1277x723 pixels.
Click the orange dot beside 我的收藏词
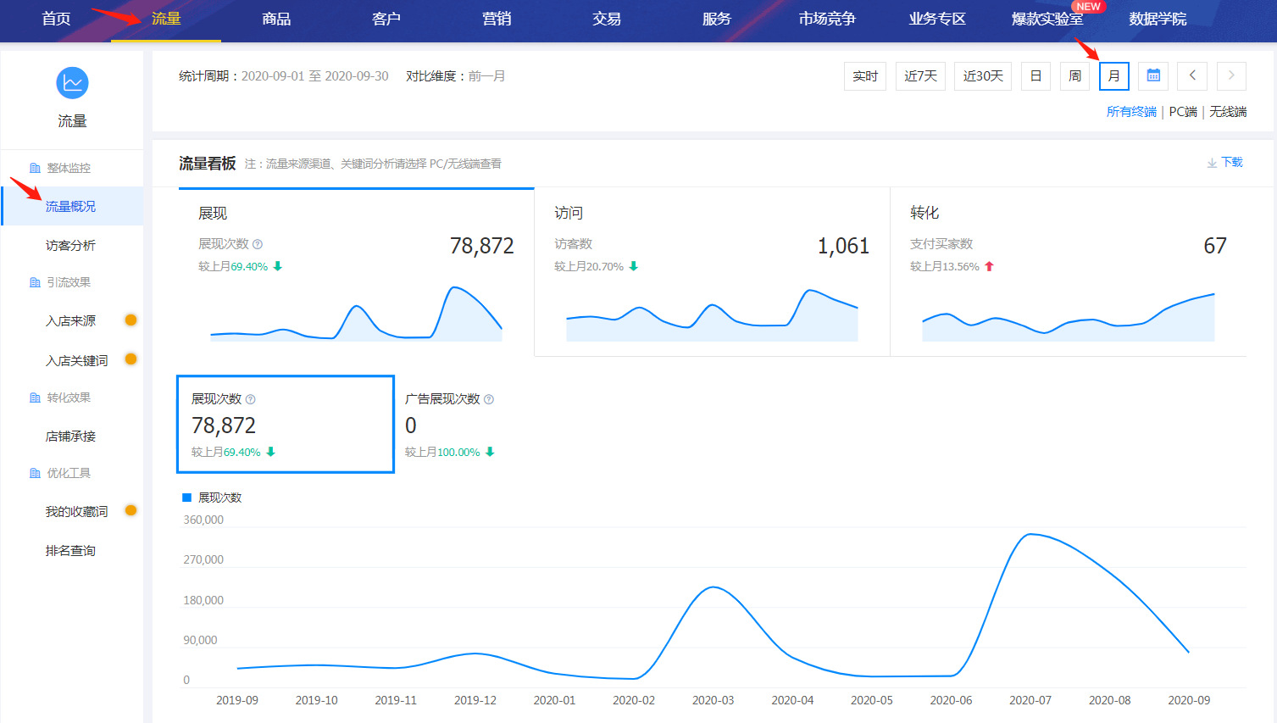[x=130, y=510]
